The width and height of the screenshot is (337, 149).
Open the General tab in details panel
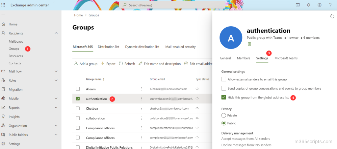[x=225, y=58]
